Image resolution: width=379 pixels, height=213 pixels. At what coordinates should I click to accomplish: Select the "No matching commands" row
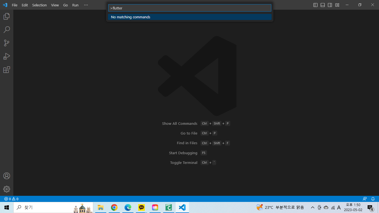(190, 17)
